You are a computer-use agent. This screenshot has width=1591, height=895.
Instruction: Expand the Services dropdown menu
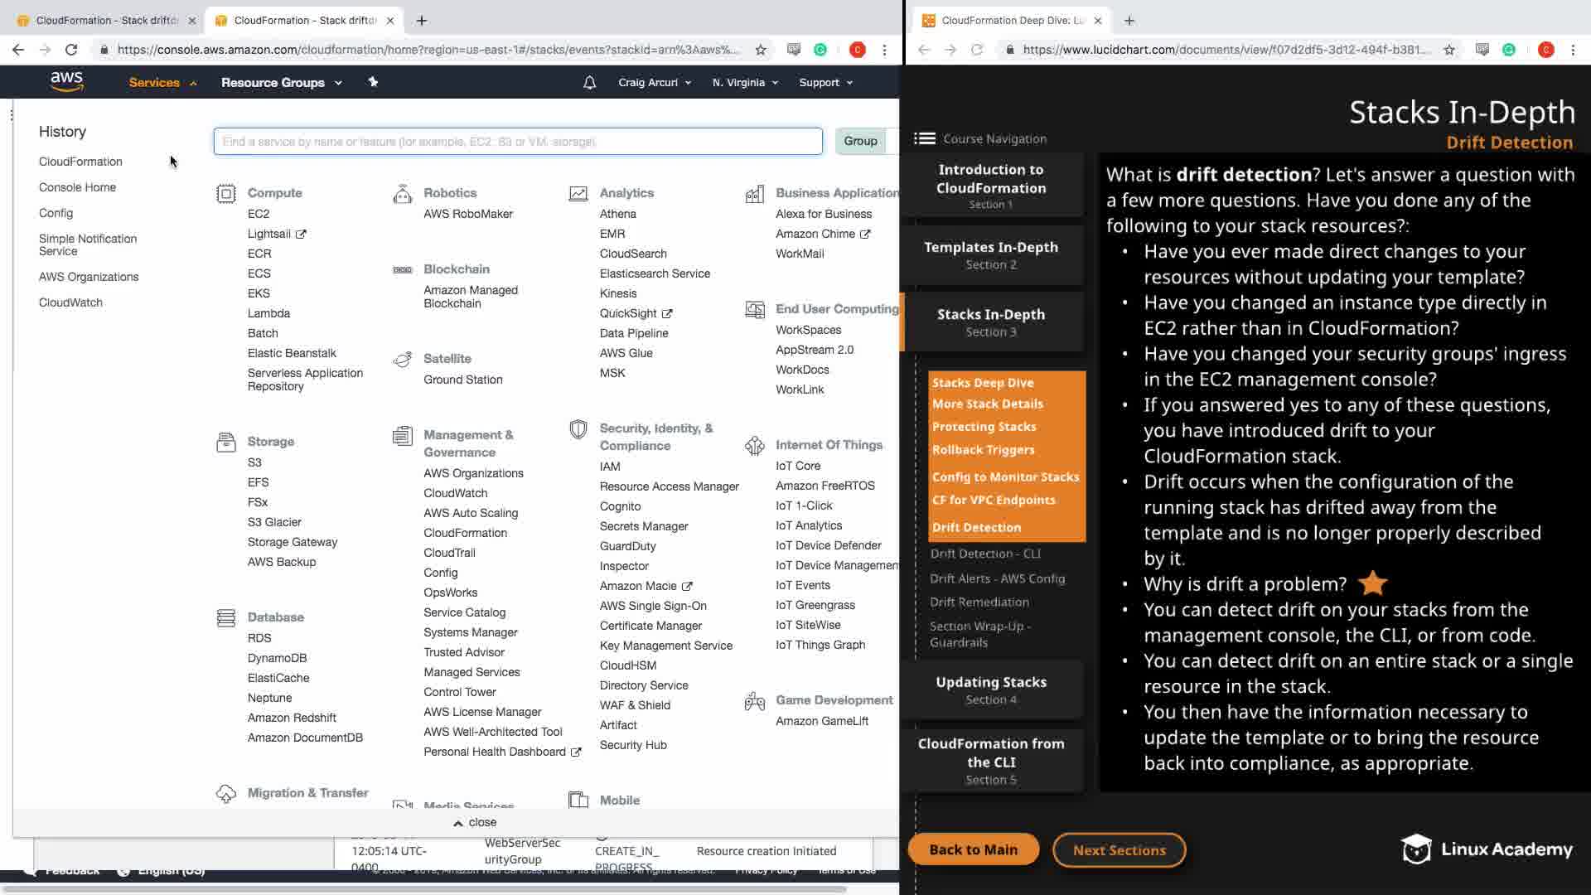(x=162, y=82)
